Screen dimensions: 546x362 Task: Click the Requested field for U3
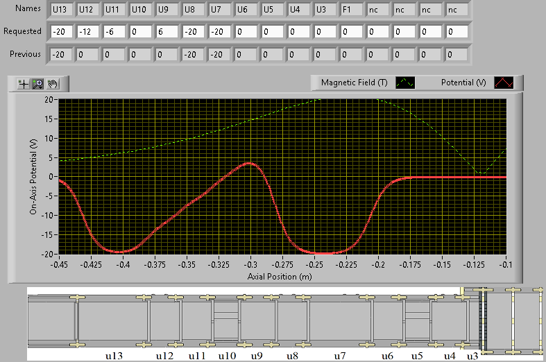(x=325, y=32)
